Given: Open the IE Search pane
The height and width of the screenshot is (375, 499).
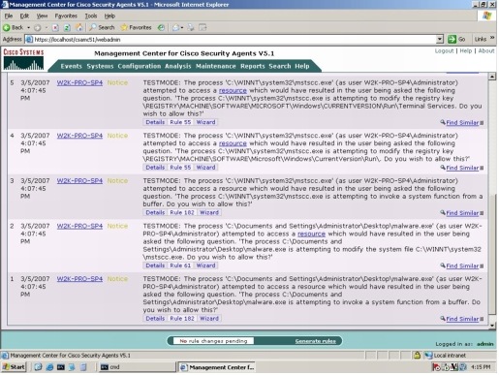Looking at the screenshot, I should [102, 27].
